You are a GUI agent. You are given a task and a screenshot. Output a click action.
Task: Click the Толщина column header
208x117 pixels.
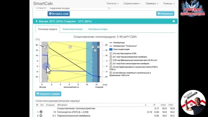(50, 105)
